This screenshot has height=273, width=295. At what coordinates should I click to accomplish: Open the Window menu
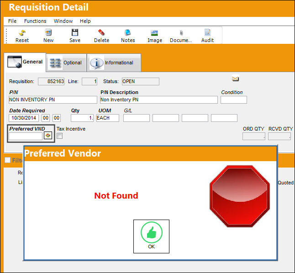(63, 21)
